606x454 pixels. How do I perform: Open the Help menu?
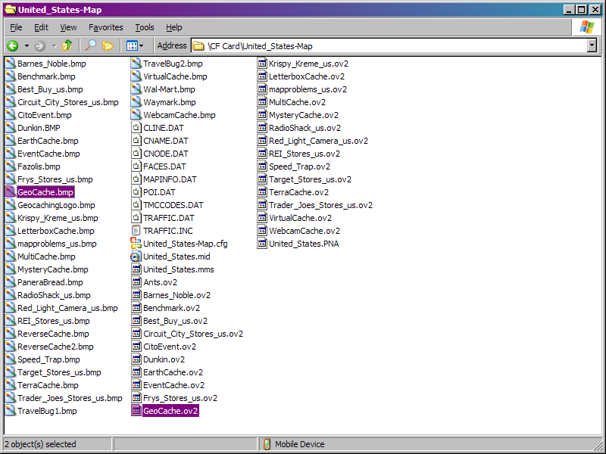[174, 27]
